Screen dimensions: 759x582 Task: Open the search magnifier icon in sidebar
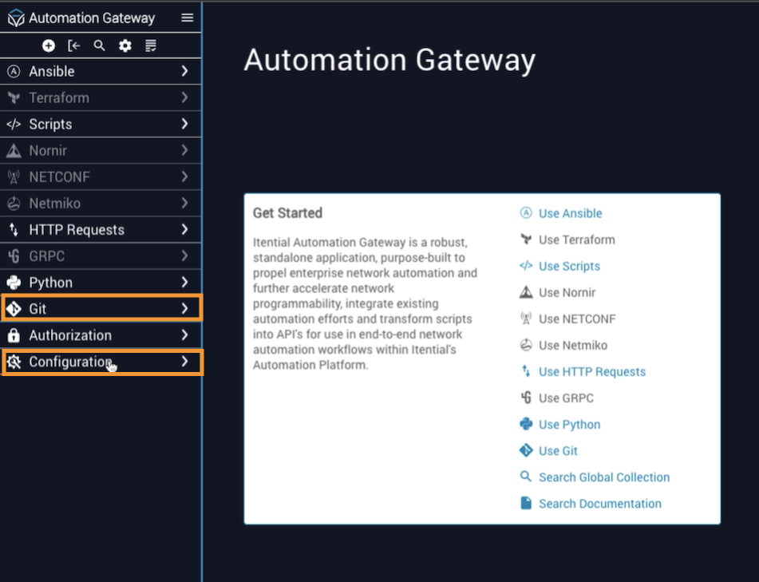(99, 46)
